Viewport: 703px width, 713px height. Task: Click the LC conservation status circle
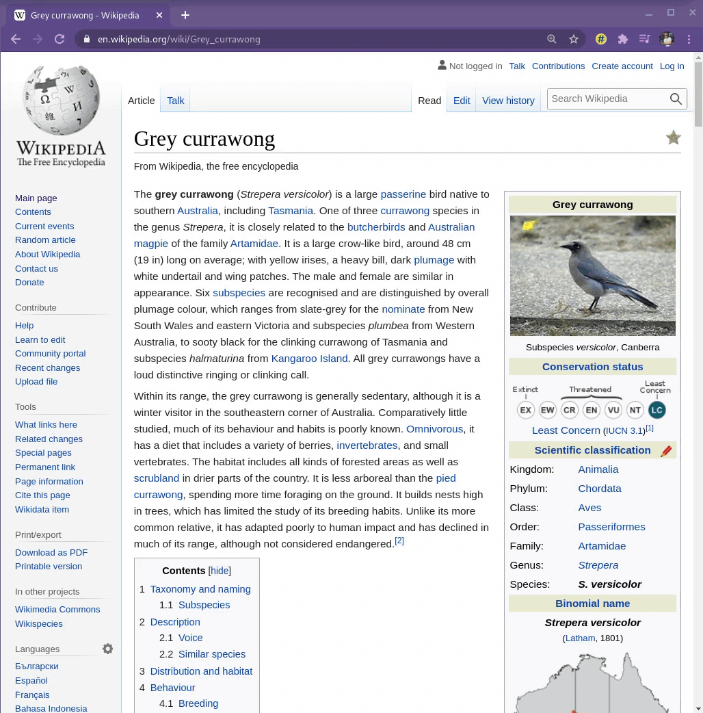pyautogui.click(x=656, y=410)
